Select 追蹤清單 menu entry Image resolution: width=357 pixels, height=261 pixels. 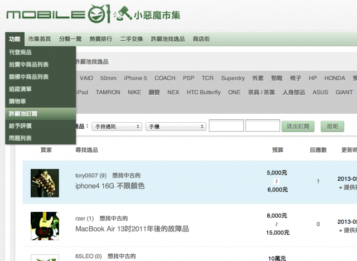pos(41,89)
